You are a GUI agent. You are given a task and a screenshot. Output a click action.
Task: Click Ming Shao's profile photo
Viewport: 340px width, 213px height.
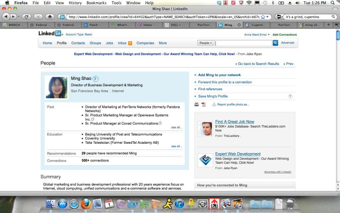[x=56, y=88]
